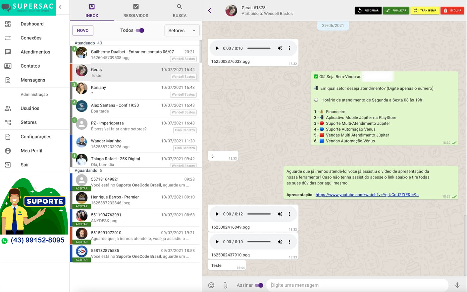Open the emoji picker in message bar
Viewport: 467px width, 292px height.
pos(211,285)
